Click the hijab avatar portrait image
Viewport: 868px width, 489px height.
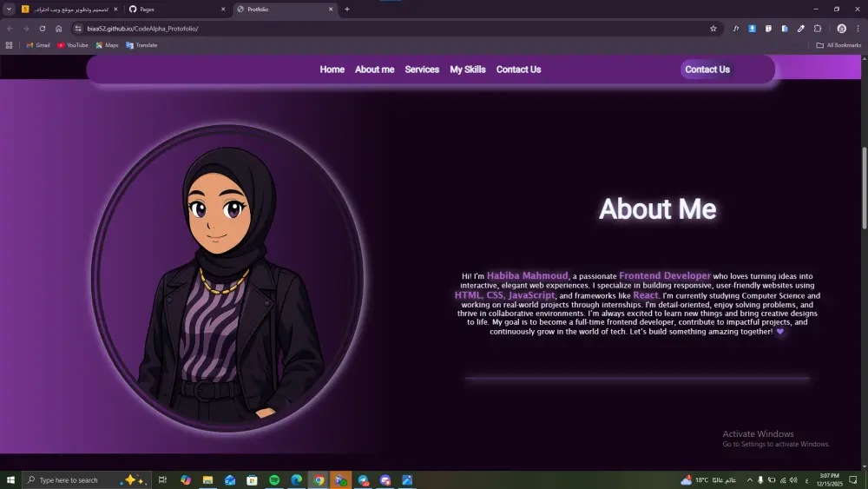point(227,278)
